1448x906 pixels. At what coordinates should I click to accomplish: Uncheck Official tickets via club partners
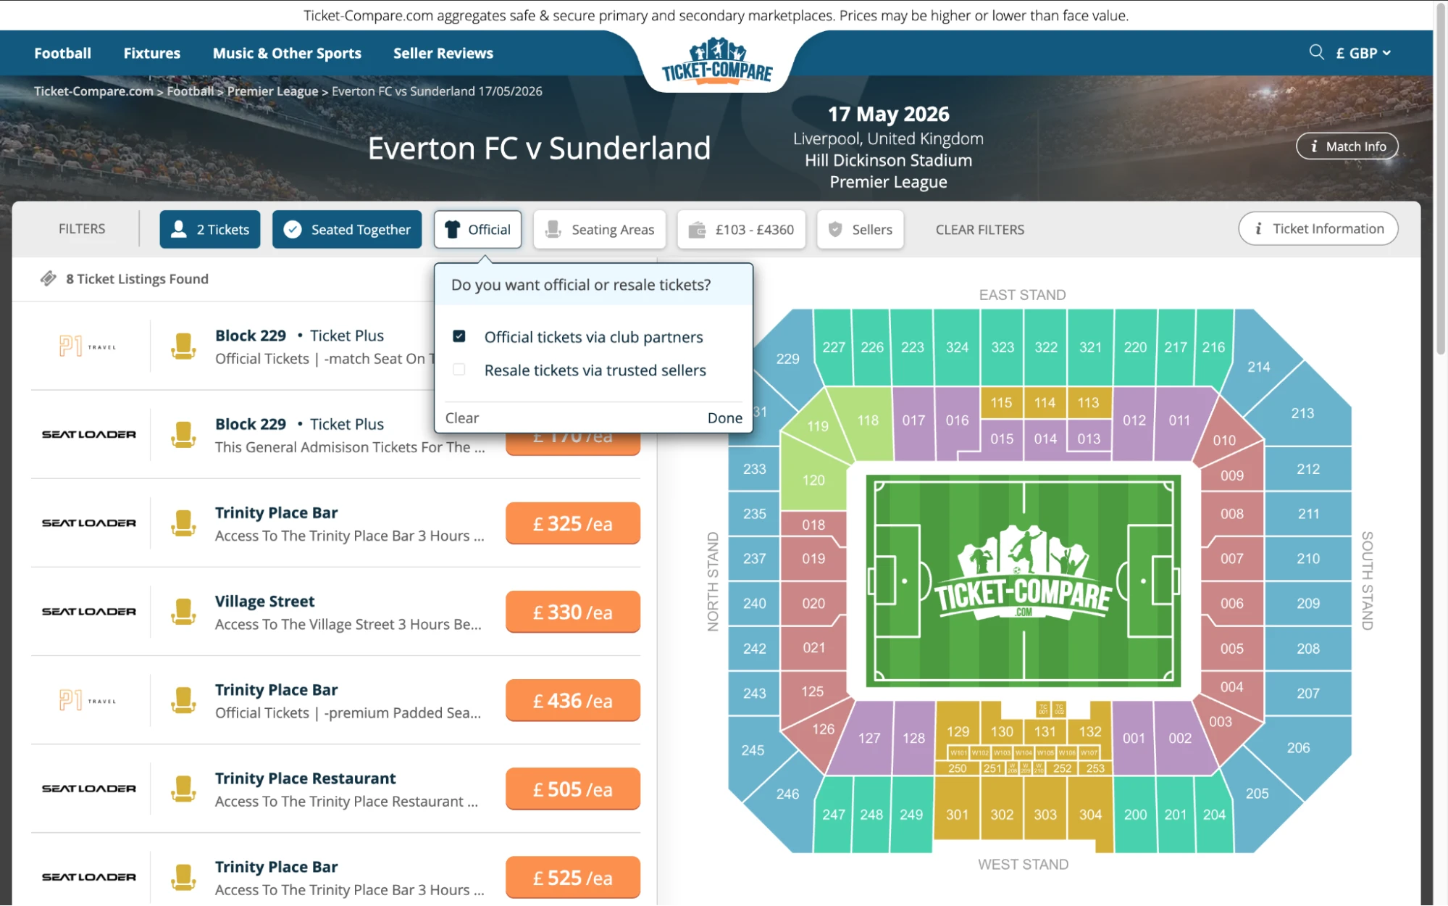(459, 336)
